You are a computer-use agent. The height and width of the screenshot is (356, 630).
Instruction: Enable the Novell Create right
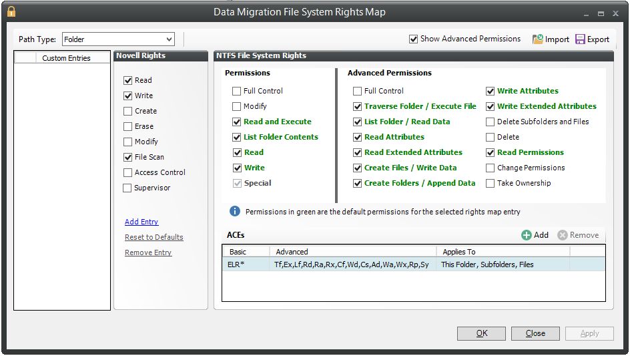point(128,111)
